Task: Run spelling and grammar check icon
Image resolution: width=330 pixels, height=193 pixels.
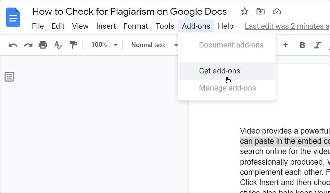Action: (x=58, y=45)
